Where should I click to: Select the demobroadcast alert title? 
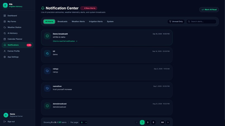pyautogui.click(x=60, y=104)
